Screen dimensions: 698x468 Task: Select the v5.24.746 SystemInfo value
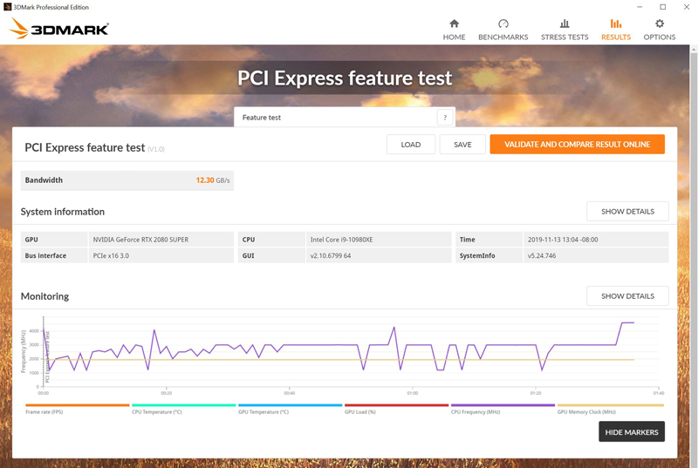pos(542,256)
